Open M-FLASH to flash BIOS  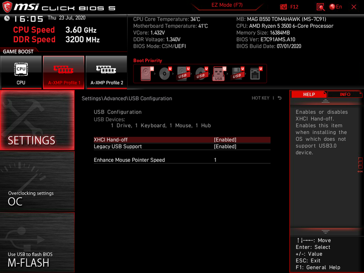(37, 242)
